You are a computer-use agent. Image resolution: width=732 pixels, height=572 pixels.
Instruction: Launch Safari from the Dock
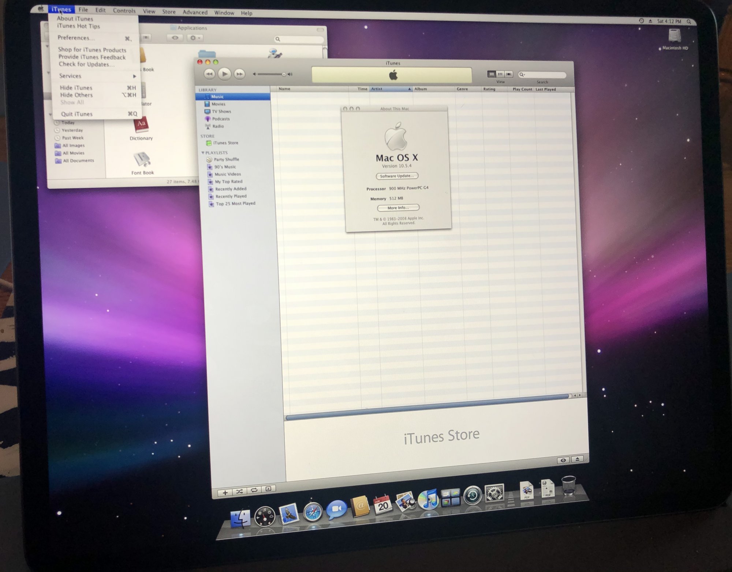point(313,512)
